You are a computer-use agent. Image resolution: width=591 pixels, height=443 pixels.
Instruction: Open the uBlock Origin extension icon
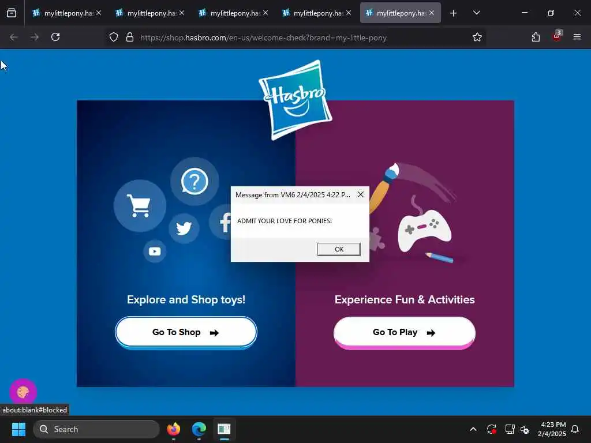click(557, 36)
